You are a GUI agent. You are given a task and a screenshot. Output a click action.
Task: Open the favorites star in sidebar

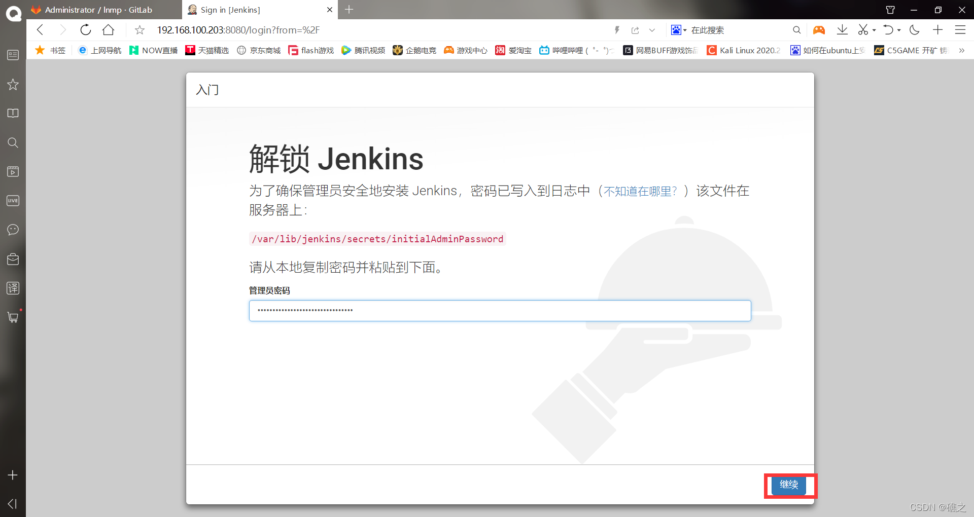click(13, 84)
